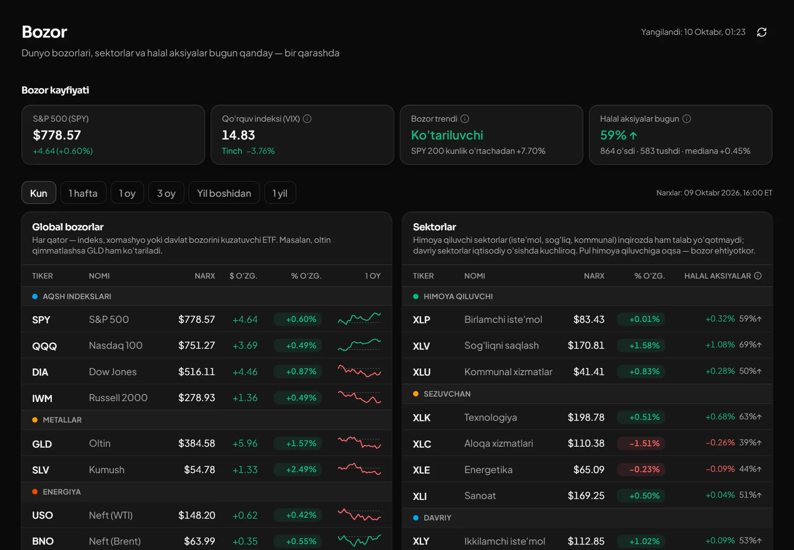Click the 69% halal share for XLV
Viewport: 794px width, 550px height.
pos(750,345)
